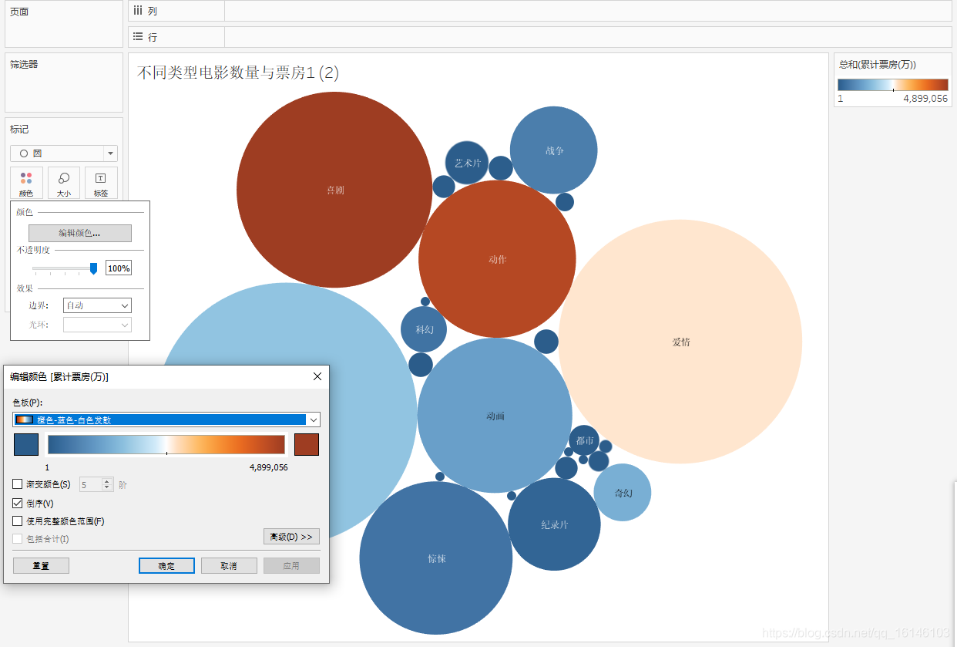The width and height of the screenshot is (957, 647).
Task: Enable Use Full Color Range checkbox
Action: (x=18, y=521)
